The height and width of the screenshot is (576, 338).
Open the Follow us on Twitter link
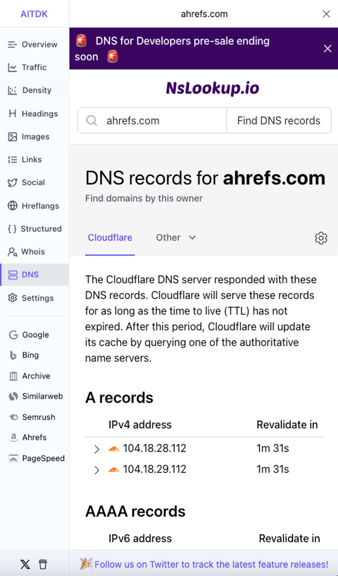coord(212,564)
